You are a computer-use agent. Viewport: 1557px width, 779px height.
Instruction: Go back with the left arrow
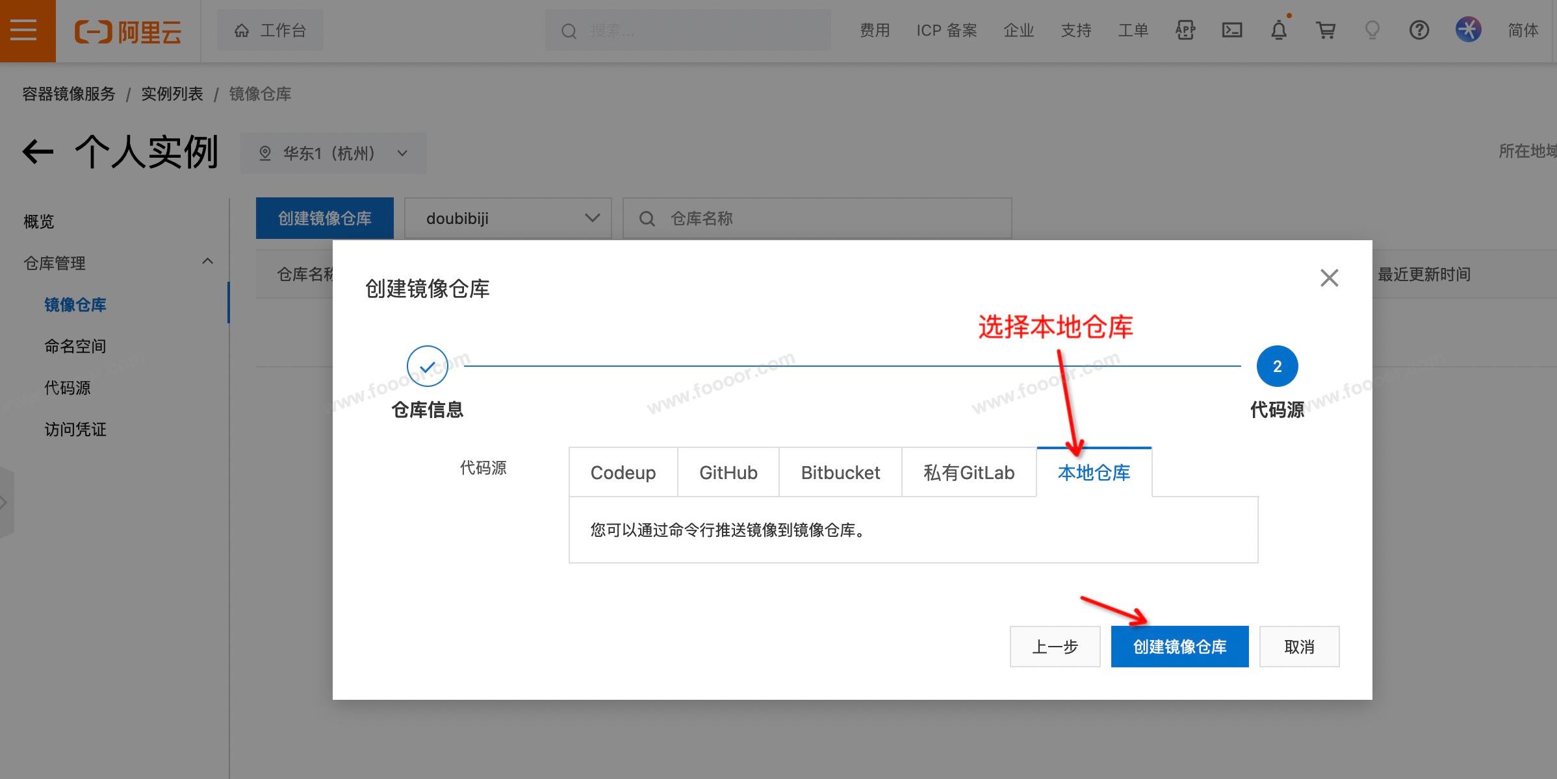tap(38, 153)
